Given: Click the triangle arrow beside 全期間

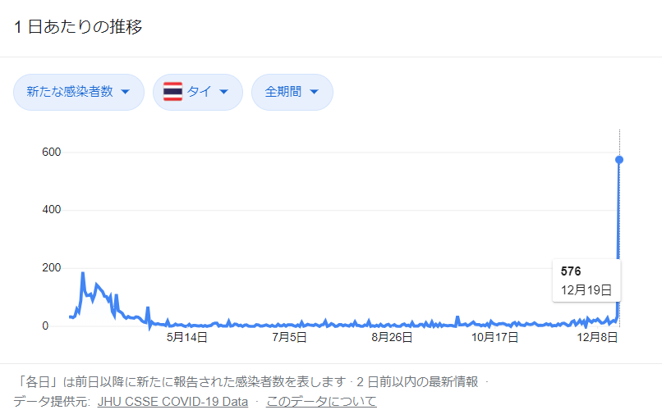Looking at the screenshot, I should pos(314,92).
